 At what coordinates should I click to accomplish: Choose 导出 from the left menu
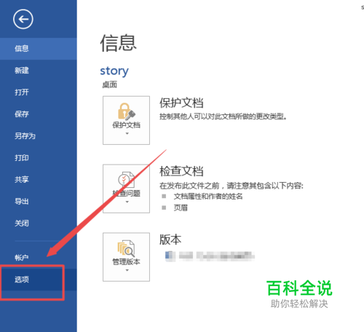[39, 202]
